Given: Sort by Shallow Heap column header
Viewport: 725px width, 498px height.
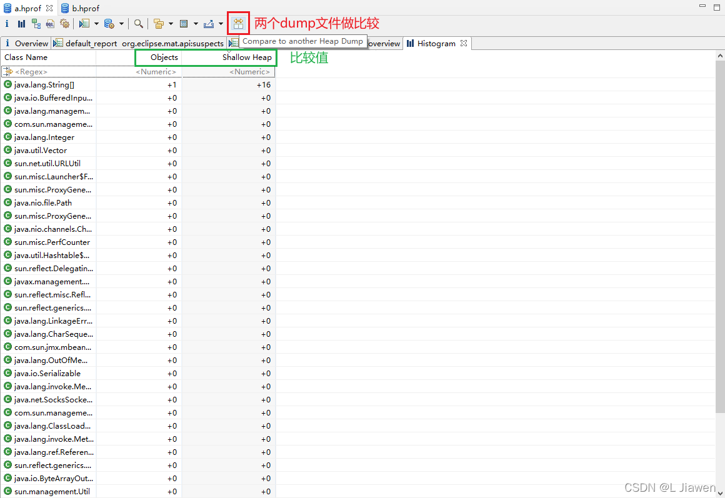Looking at the screenshot, I should point(228,57).
